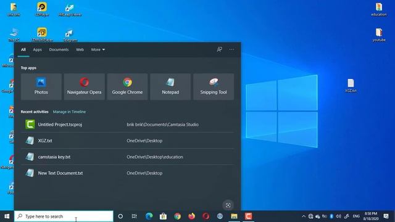395x222 pixels.
Task: Switch to Camtasia on the taskbar
Action: tap(248, 216)
